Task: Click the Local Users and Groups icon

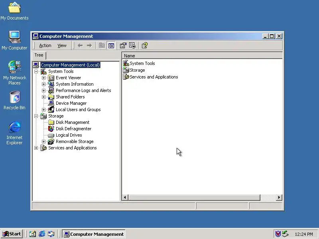Action: [51, 110]
